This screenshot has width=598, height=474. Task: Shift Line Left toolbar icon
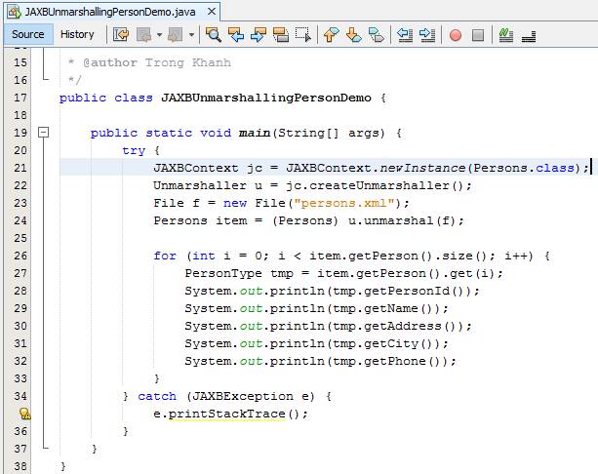point(404,35)
